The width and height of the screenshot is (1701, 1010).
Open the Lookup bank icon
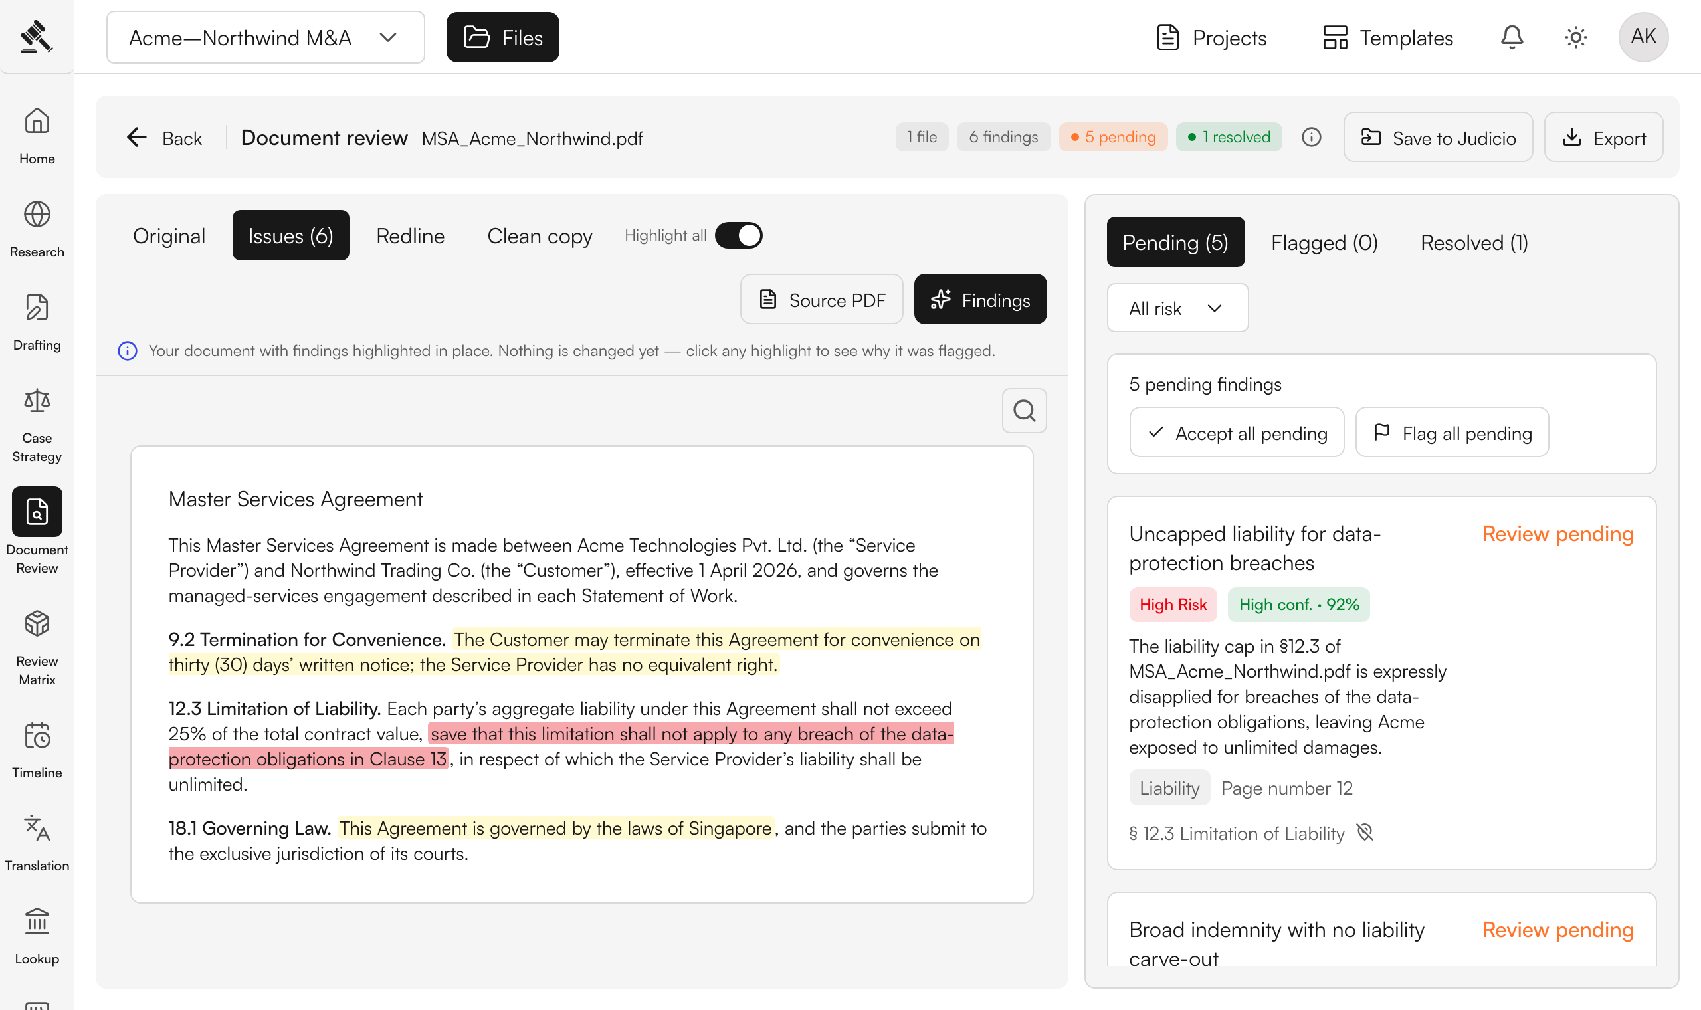coord(37,922)
